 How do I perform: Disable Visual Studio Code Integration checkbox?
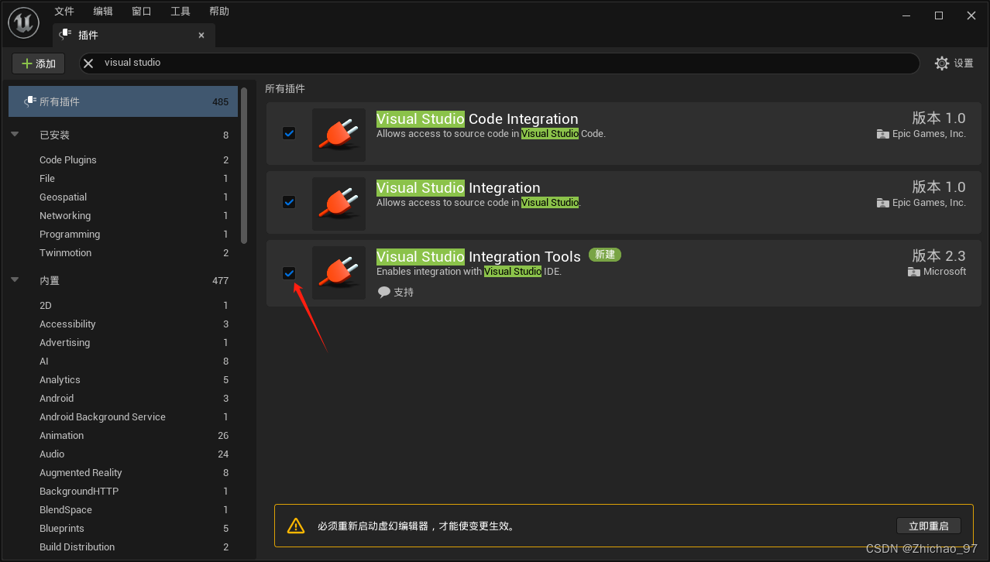click(289, 133)
